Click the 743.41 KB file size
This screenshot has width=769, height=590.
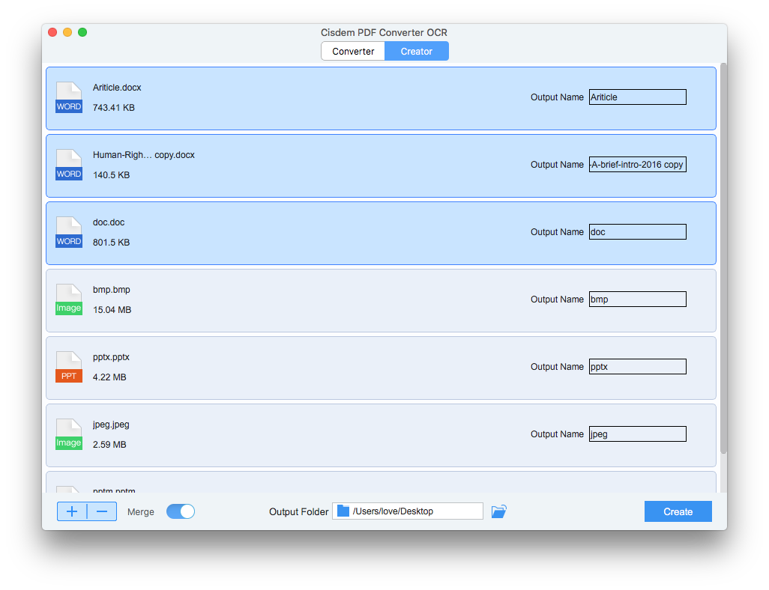tap(114, 108)
